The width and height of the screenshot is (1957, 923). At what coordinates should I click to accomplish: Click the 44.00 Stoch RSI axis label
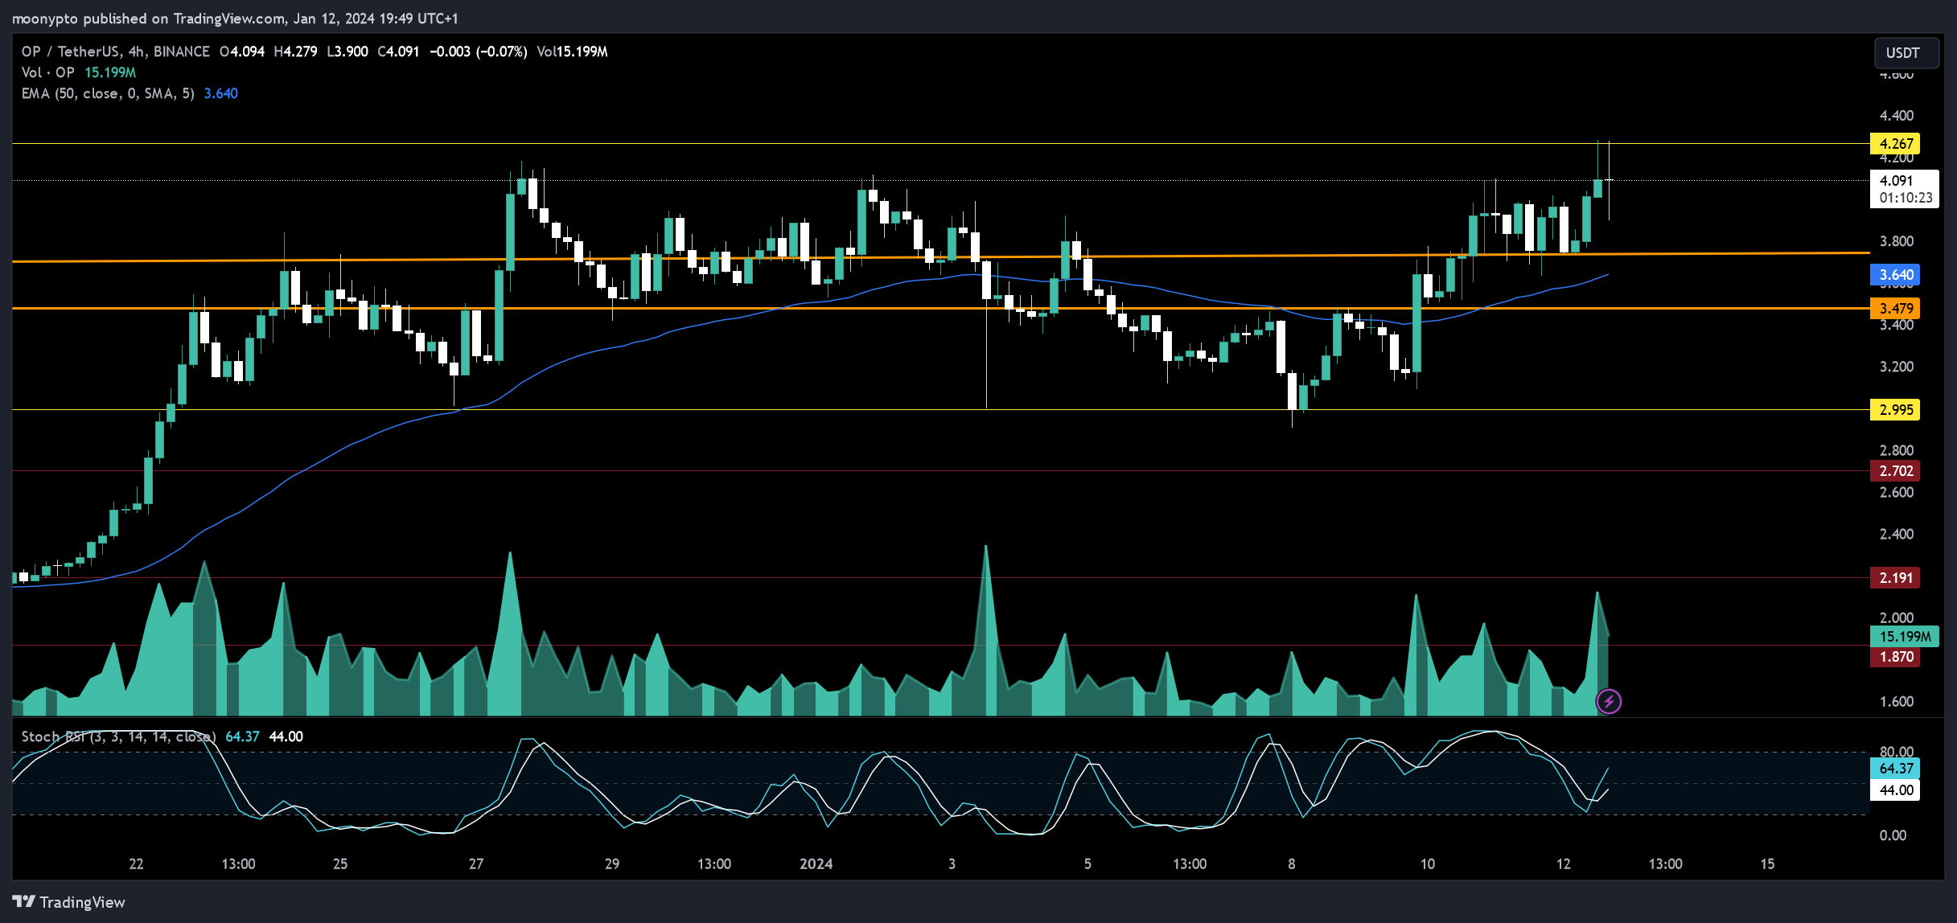(x=1895, y=790)
